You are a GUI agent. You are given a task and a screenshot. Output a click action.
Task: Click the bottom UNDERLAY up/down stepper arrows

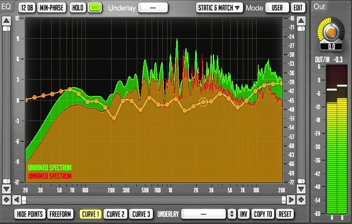click(232, 214)
